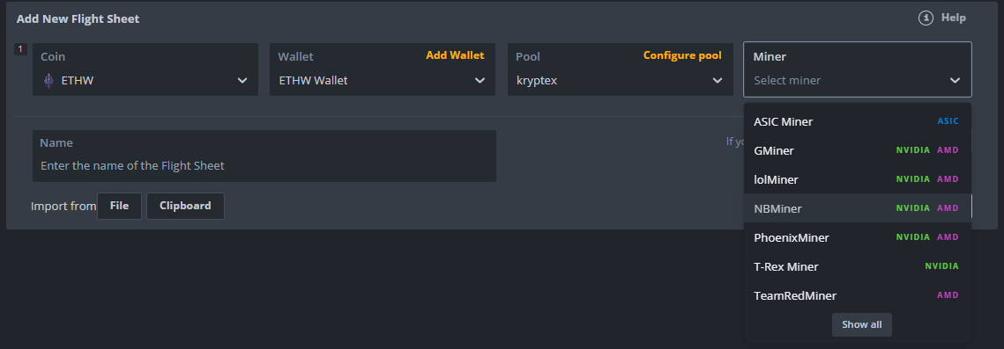This screenshot has height=349, width=1004.
Task: Click the ETHW coin logo icon
Action: click(x=48, y=80)
